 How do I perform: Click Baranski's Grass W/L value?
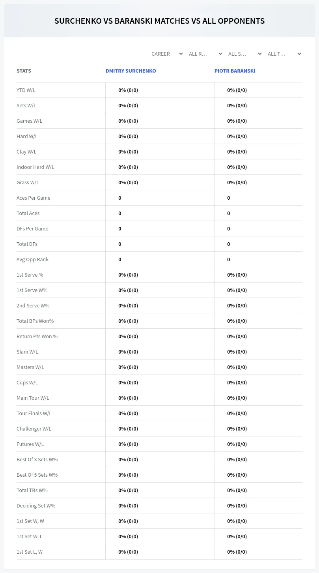[237, 183]
